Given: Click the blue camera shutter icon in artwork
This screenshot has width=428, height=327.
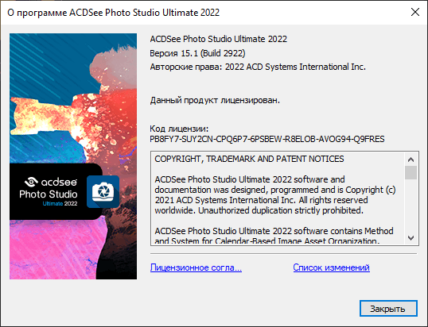Looking at the screenshot, I should click(103, 192).
